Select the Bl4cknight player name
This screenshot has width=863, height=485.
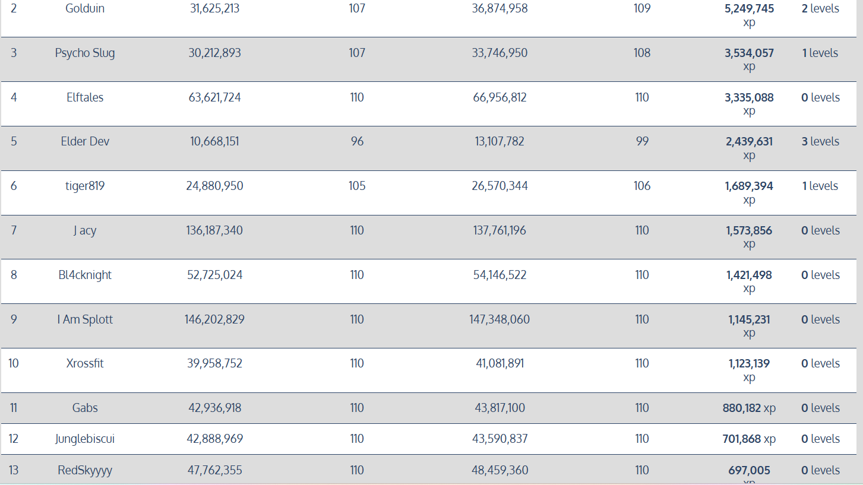(x=85, y=275)
